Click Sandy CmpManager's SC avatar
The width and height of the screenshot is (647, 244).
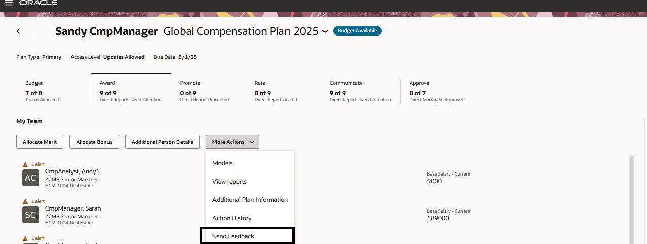click(39, 34)
